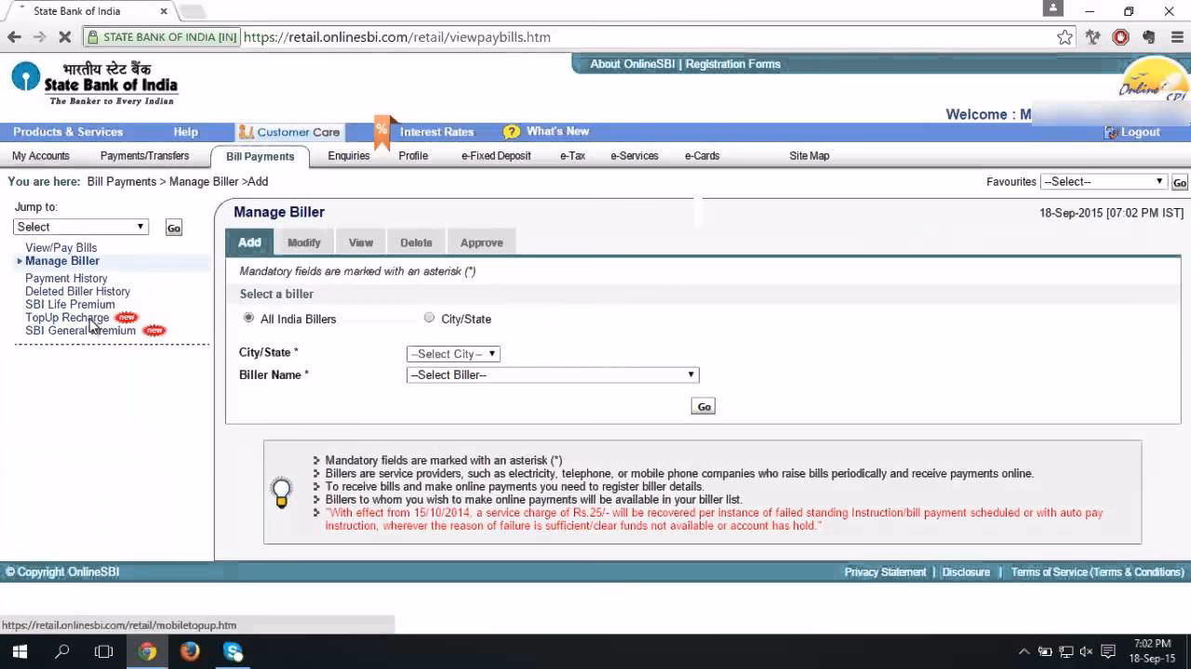
Task: Select the All India Billers radio button
Action: pyautogui.click(x=248, y=318)
